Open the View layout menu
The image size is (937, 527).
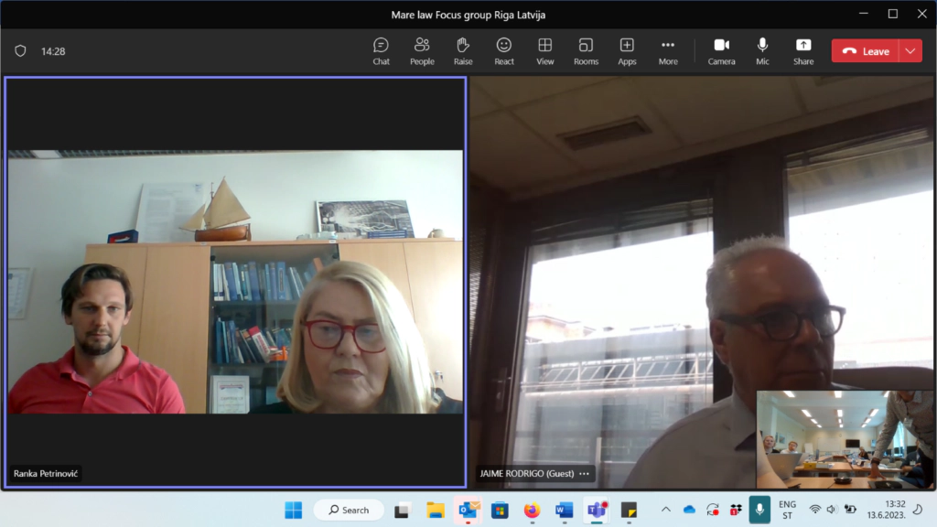(x=544, y=51)
